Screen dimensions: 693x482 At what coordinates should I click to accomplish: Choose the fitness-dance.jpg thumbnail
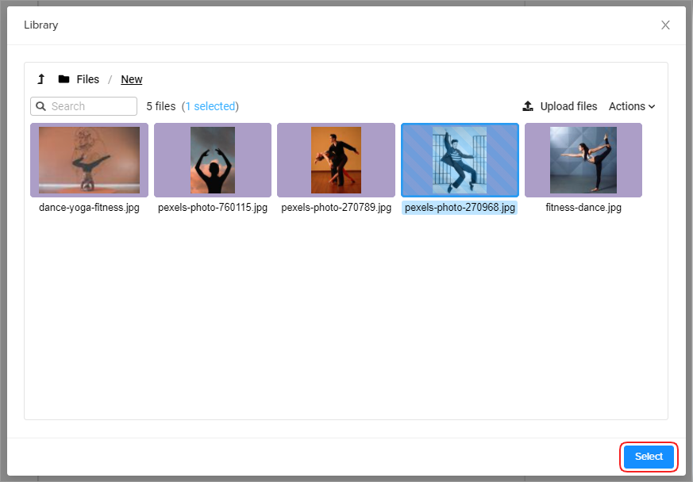[x=583, y=160]
